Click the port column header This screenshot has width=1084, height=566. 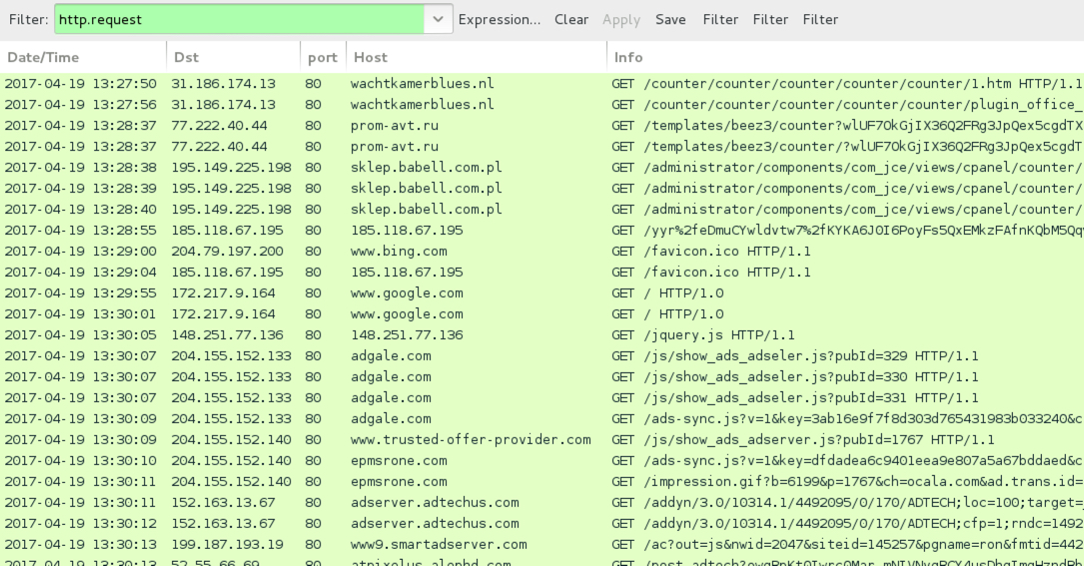click(323, 57)
